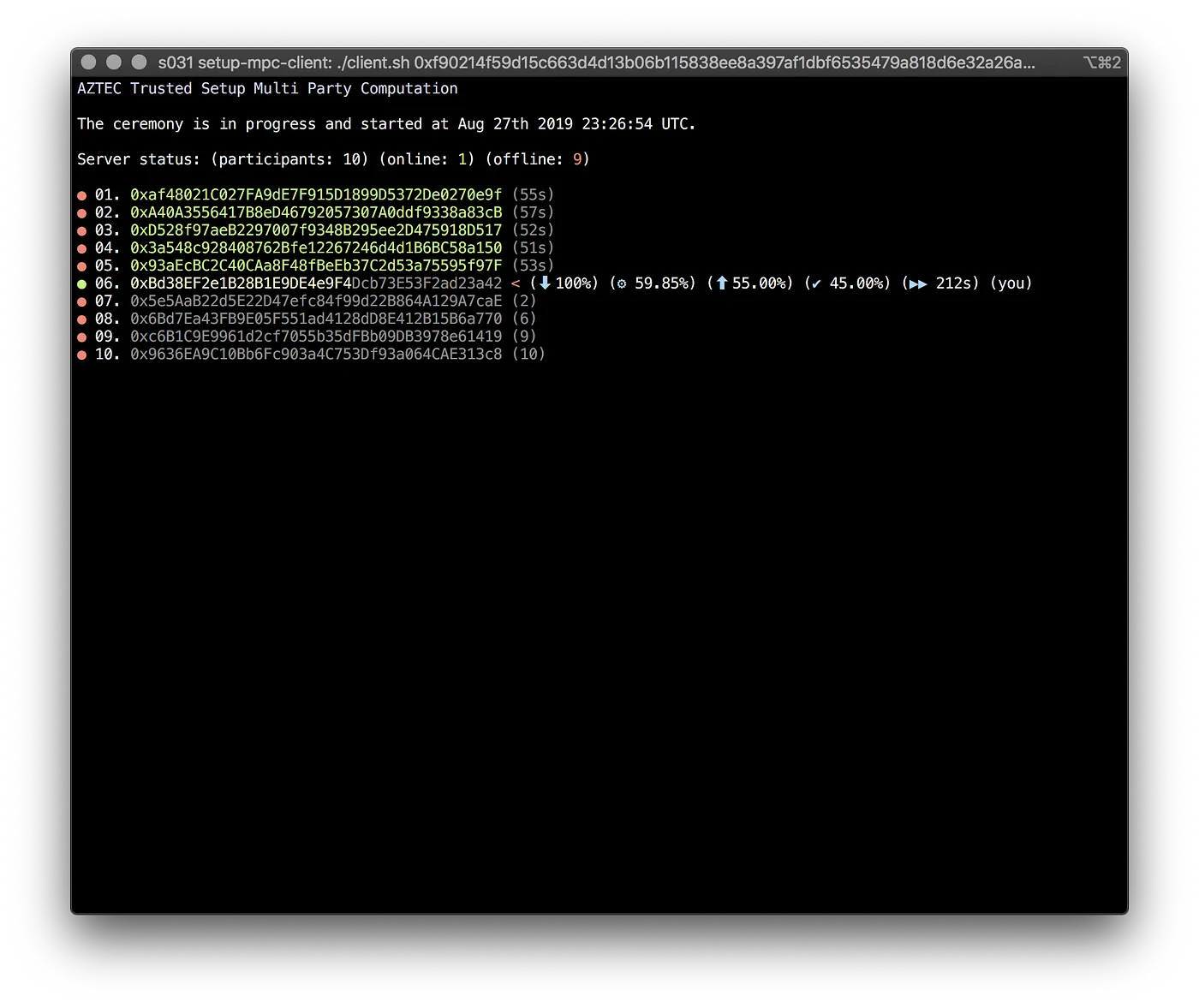Screen dimensions: 1199x1008
Task: Click the red status dot of participant 05
Action: coord(82,266)
